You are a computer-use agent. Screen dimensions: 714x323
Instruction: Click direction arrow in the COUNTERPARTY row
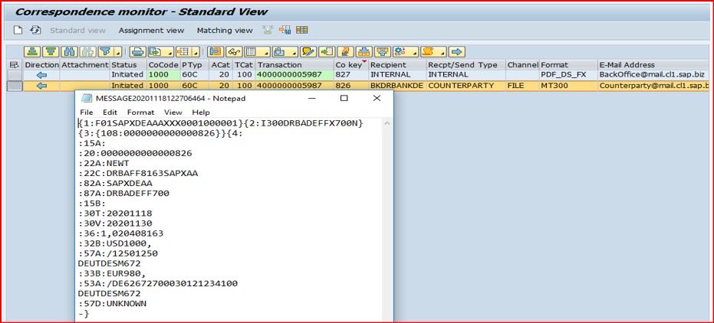pyautogui.click(x=41, y=86)
